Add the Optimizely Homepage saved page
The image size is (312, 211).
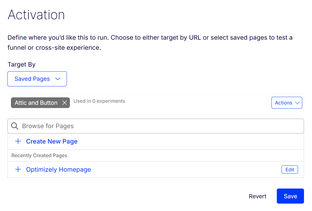[x=58, y=170]
